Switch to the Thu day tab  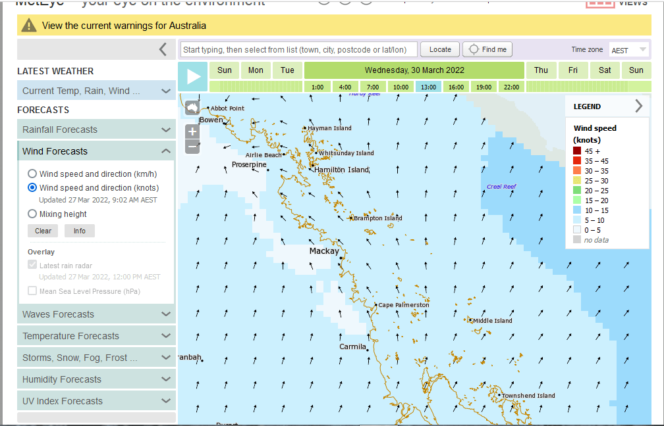541,70
